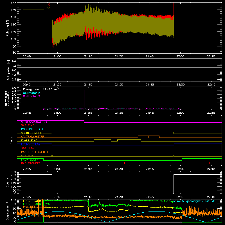This screenshot has height=225, width=225.
Task: Select the A2Z_FLAG label
Action: point(28,156)
